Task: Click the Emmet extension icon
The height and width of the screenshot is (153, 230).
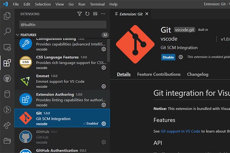Action: coord(26,81)
